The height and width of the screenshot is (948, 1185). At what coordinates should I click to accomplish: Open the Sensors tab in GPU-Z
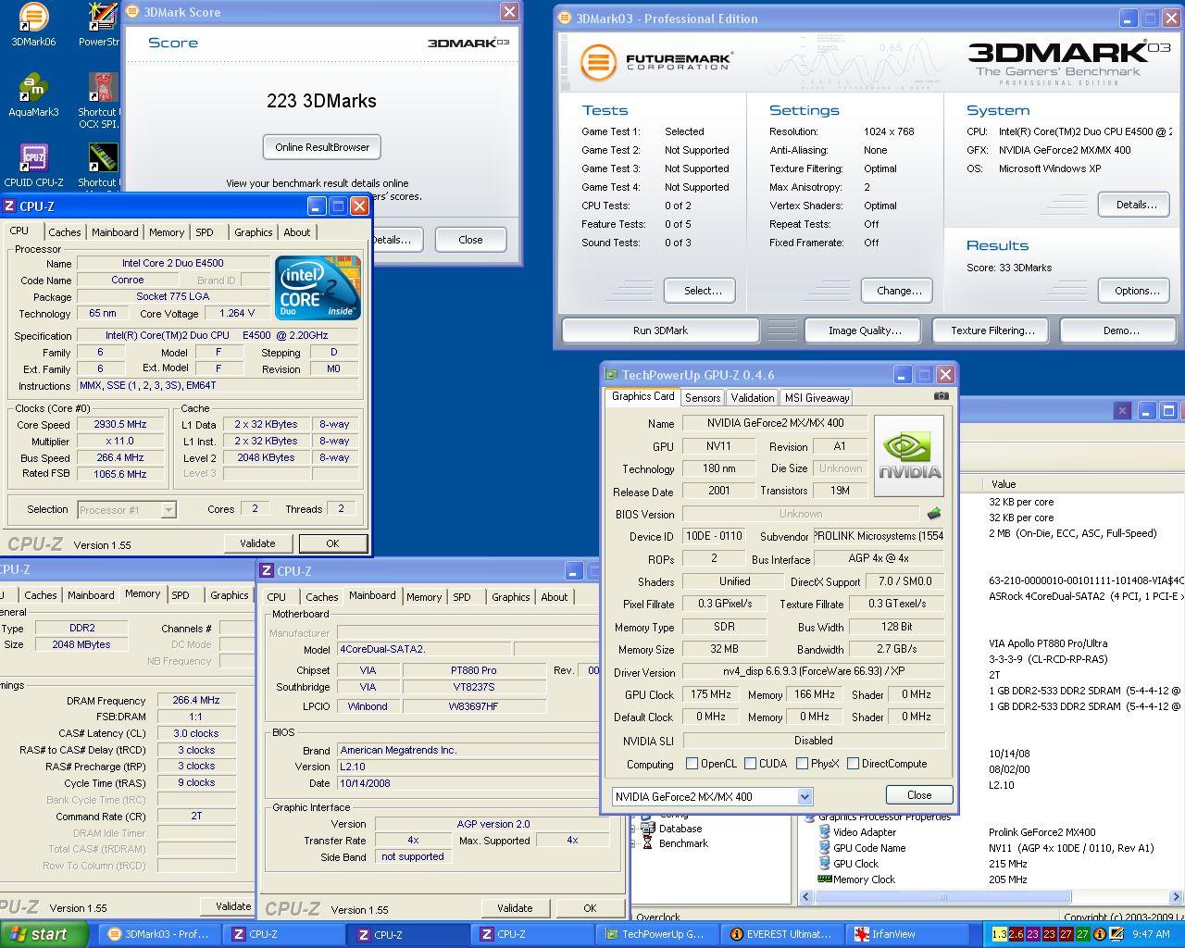click(x=703, y=397)
